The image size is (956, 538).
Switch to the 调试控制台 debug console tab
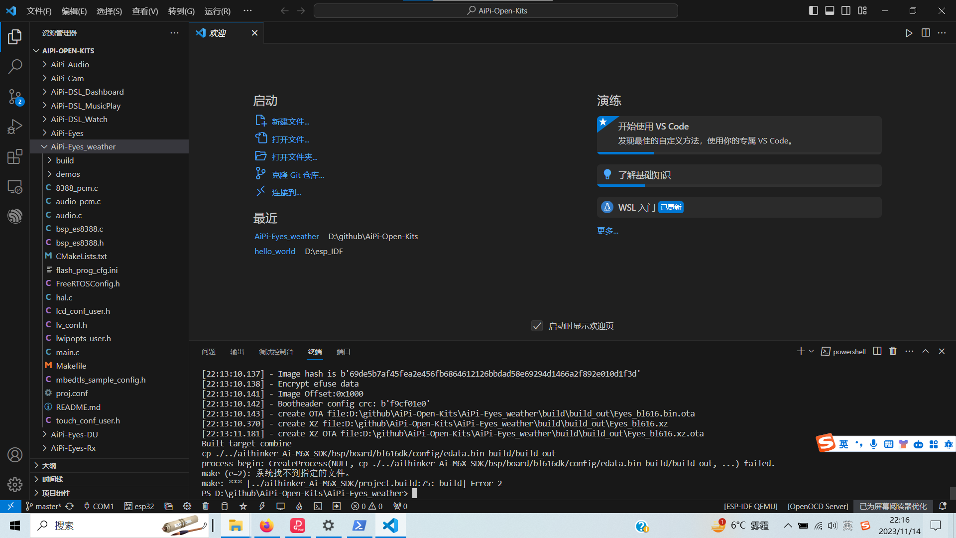(276, 352)
